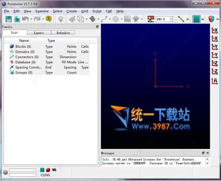Click the green grid toolbar icon

197,19
